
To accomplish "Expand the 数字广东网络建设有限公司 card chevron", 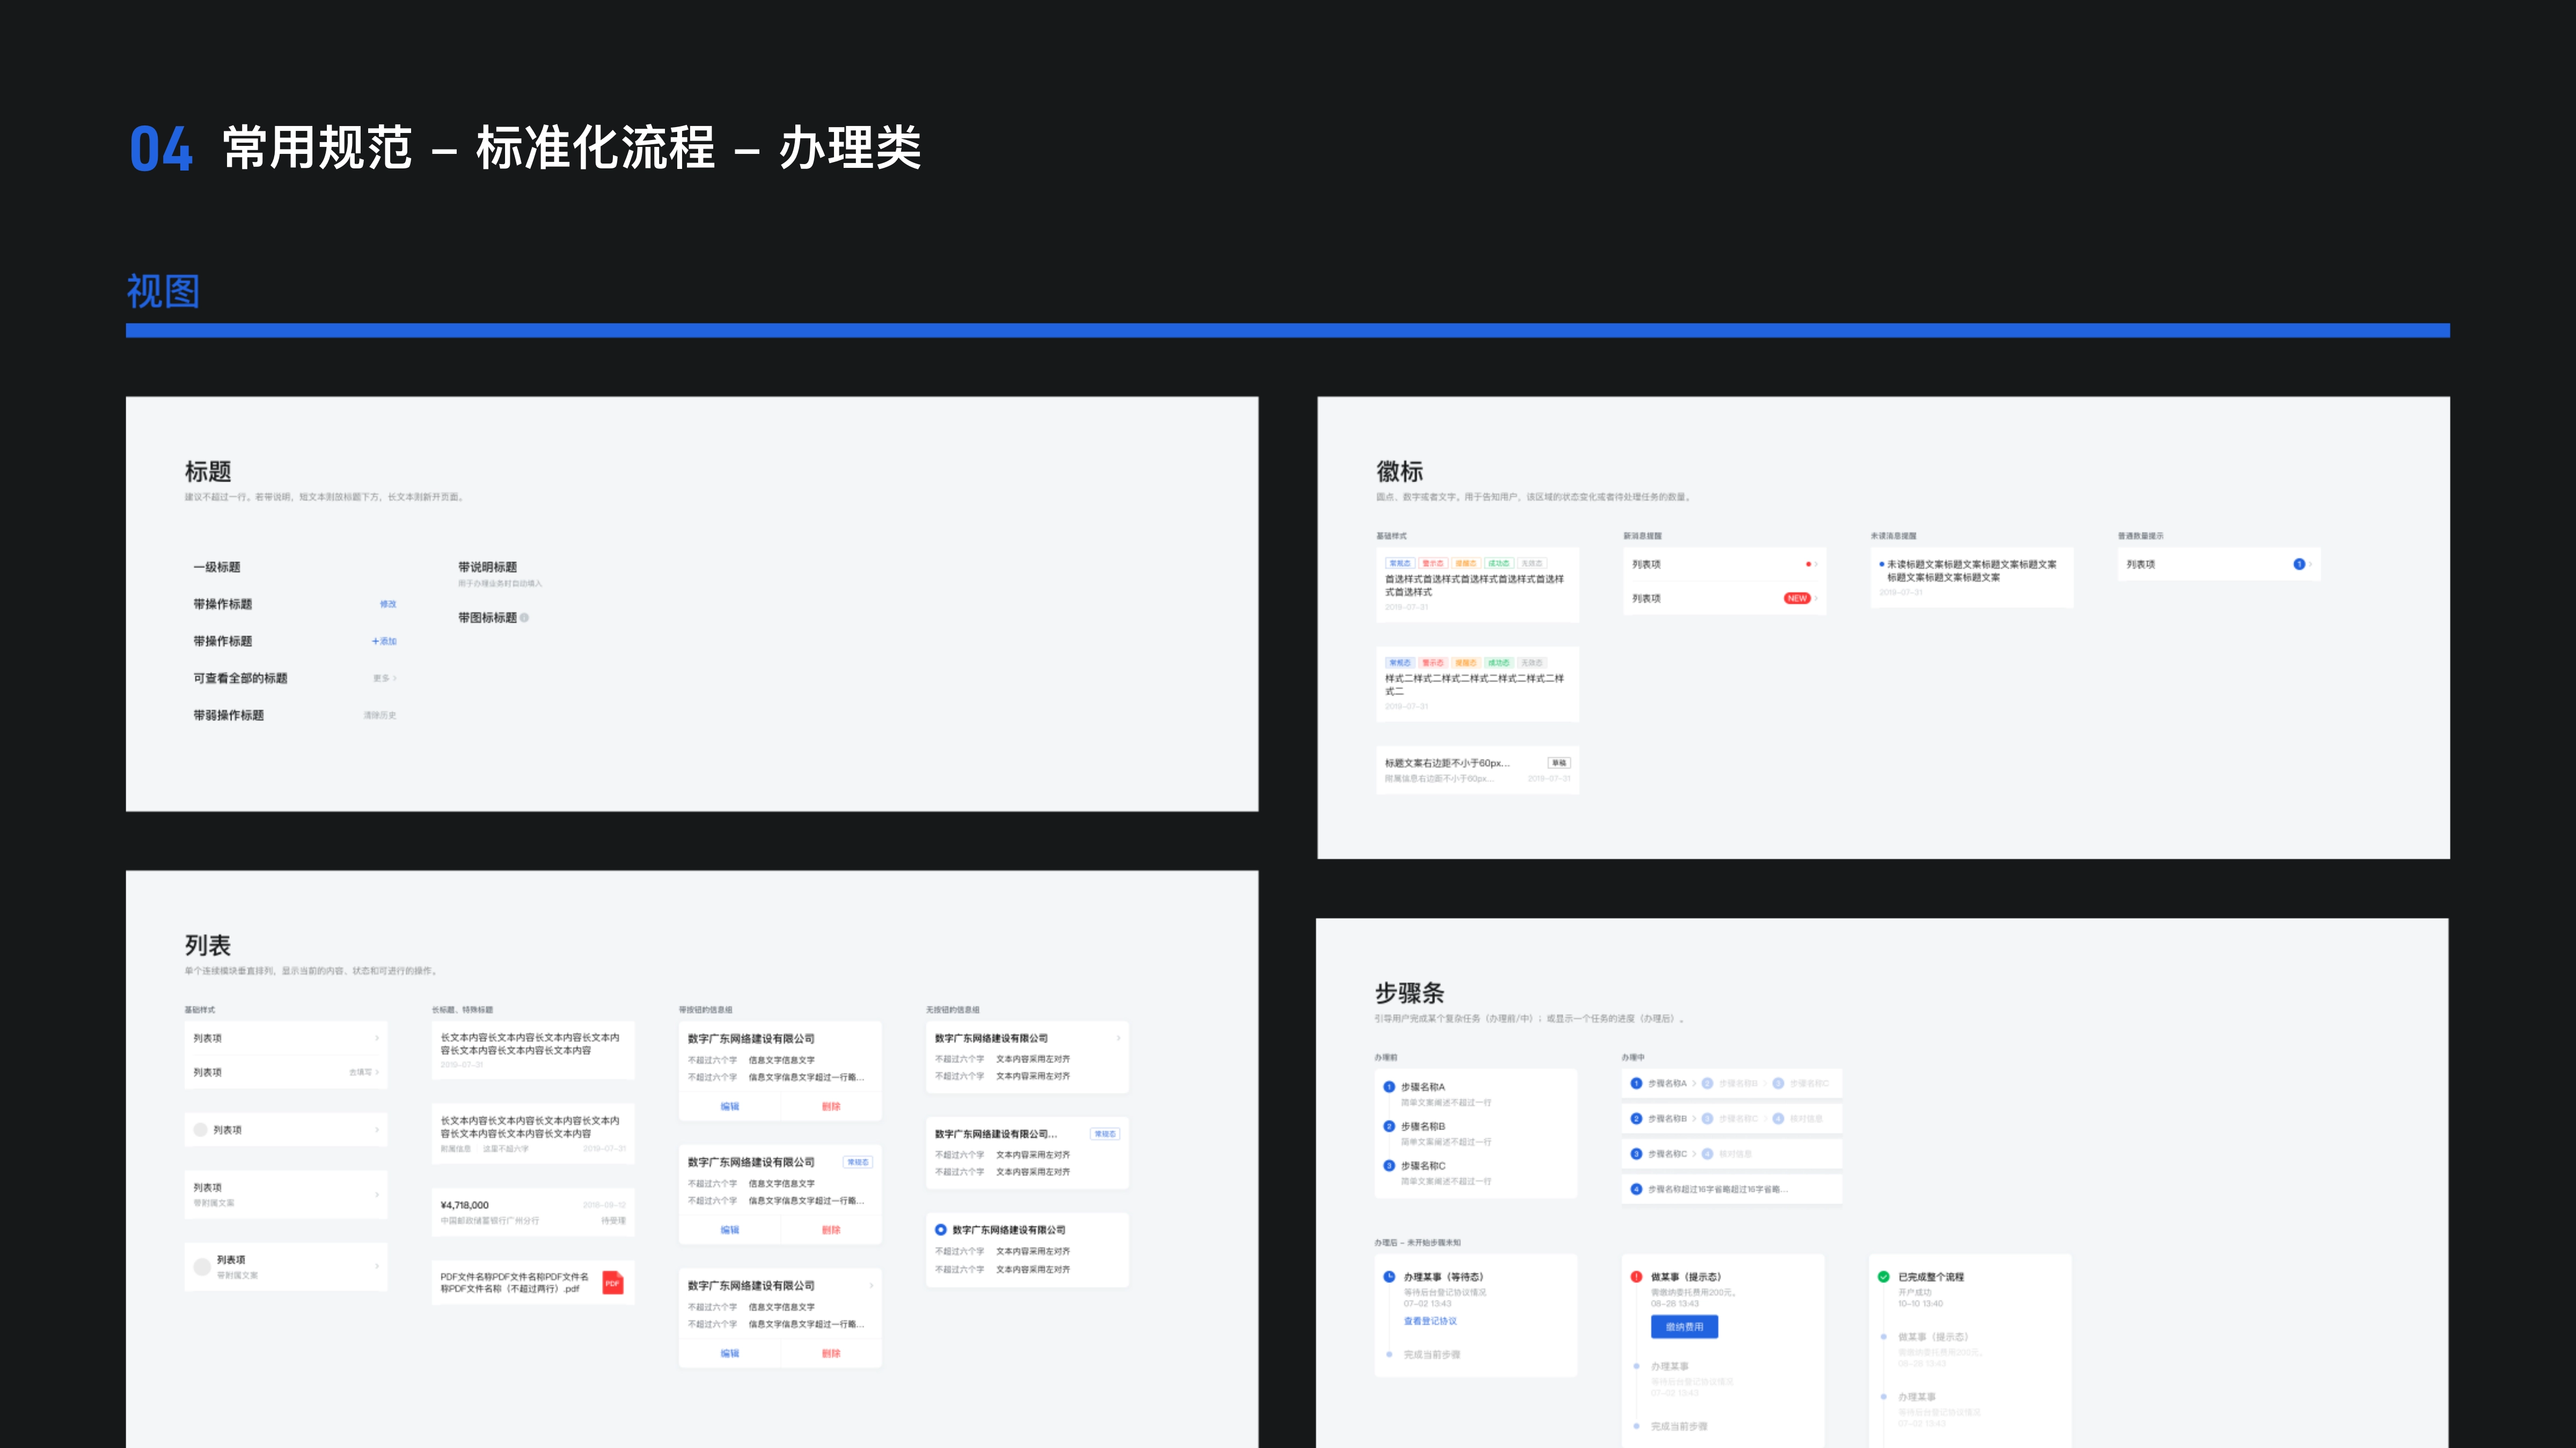I will click(x=1119, y=1038).
